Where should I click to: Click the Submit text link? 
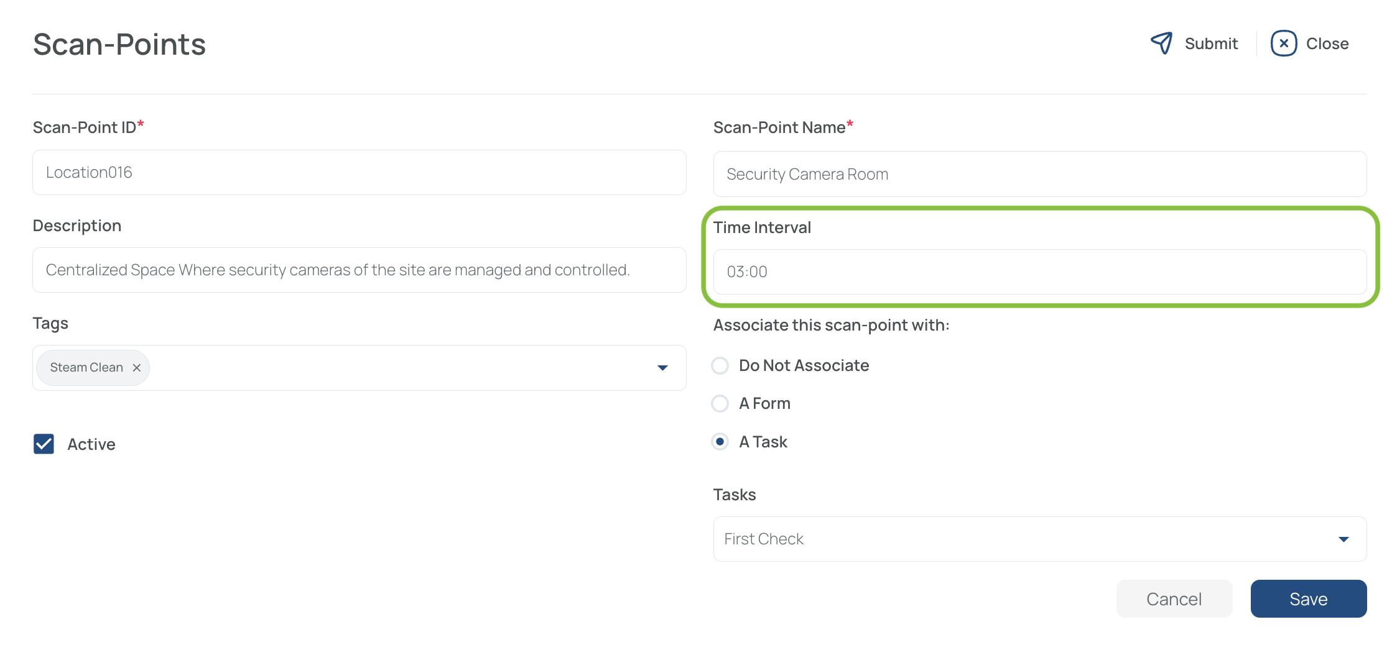click(1211, 43)
